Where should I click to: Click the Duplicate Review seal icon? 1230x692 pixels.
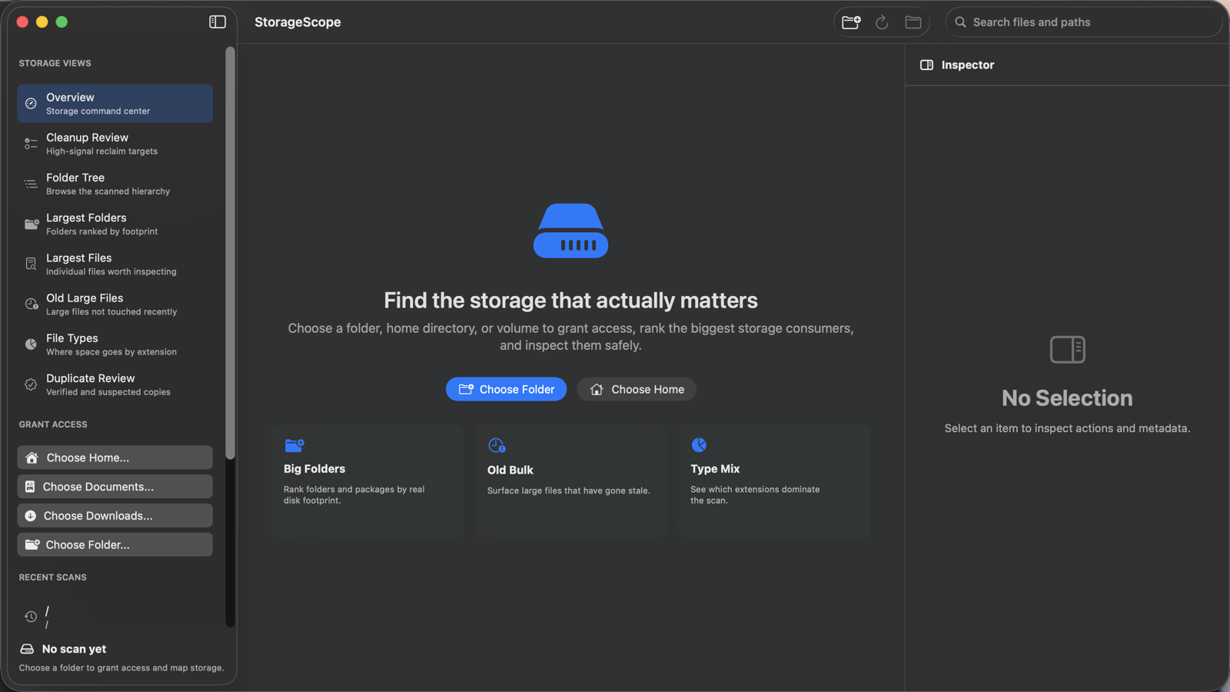point(31,384)
